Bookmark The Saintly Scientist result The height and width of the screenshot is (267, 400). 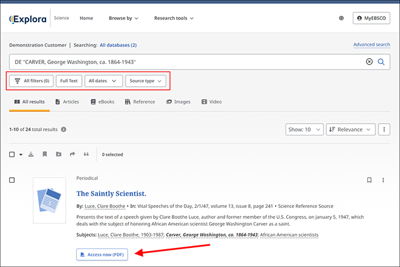[x=369, y=180]
